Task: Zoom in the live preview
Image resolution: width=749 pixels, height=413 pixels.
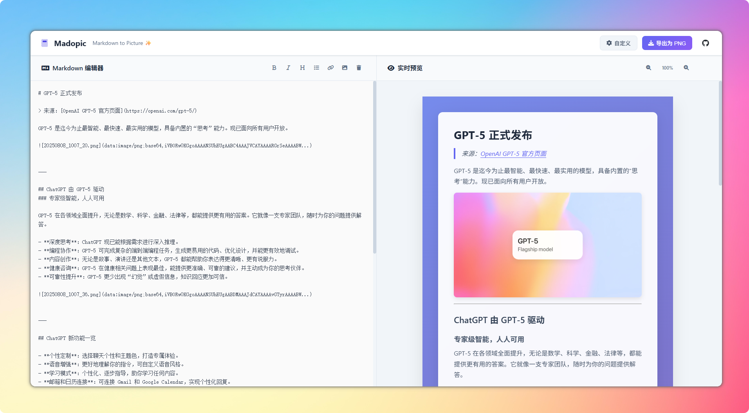Action: (x=686, y=68)
